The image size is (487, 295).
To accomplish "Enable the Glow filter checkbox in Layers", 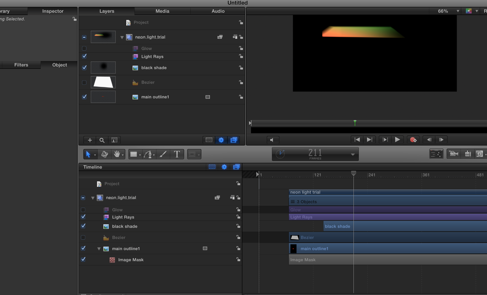I will pyautogui.click(x=84, y=48).
